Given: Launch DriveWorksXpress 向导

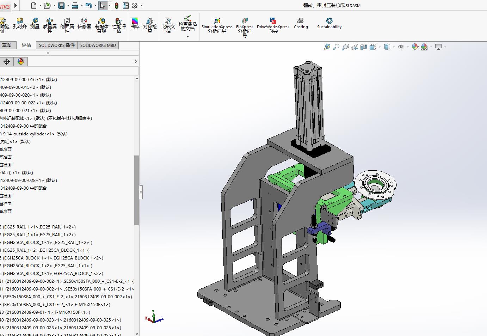Looking at the screenshot, I should pyautogui.click(x=273, y=26).
